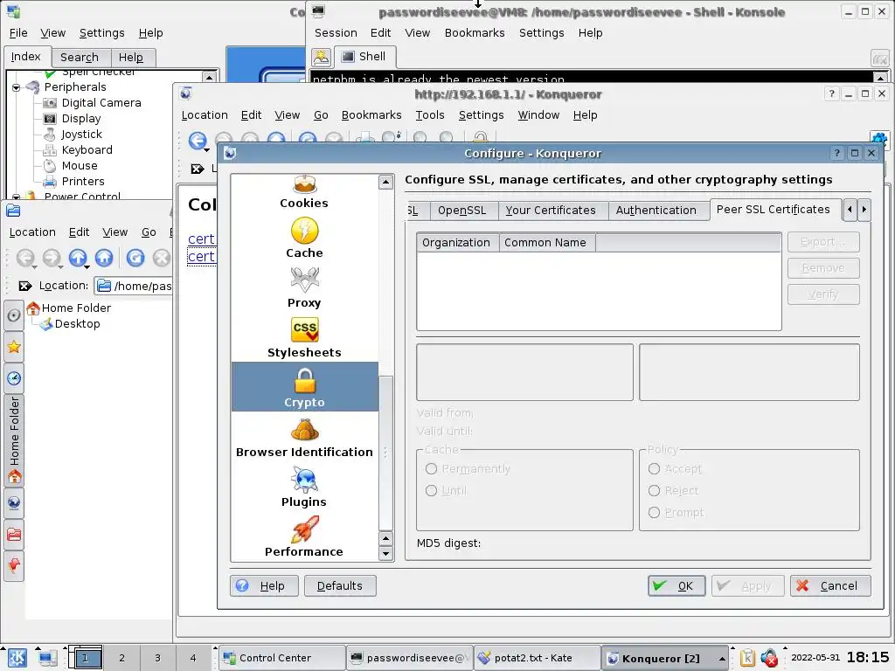Click the Home button in the file manager toolbar
895x671 pixels.
104,258
